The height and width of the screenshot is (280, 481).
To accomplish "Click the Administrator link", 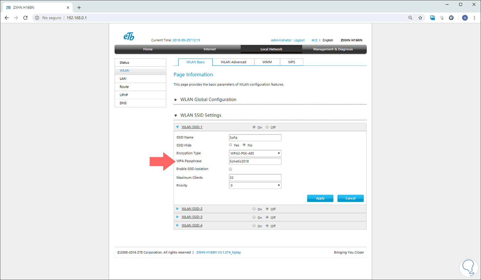I will point(281,40).
